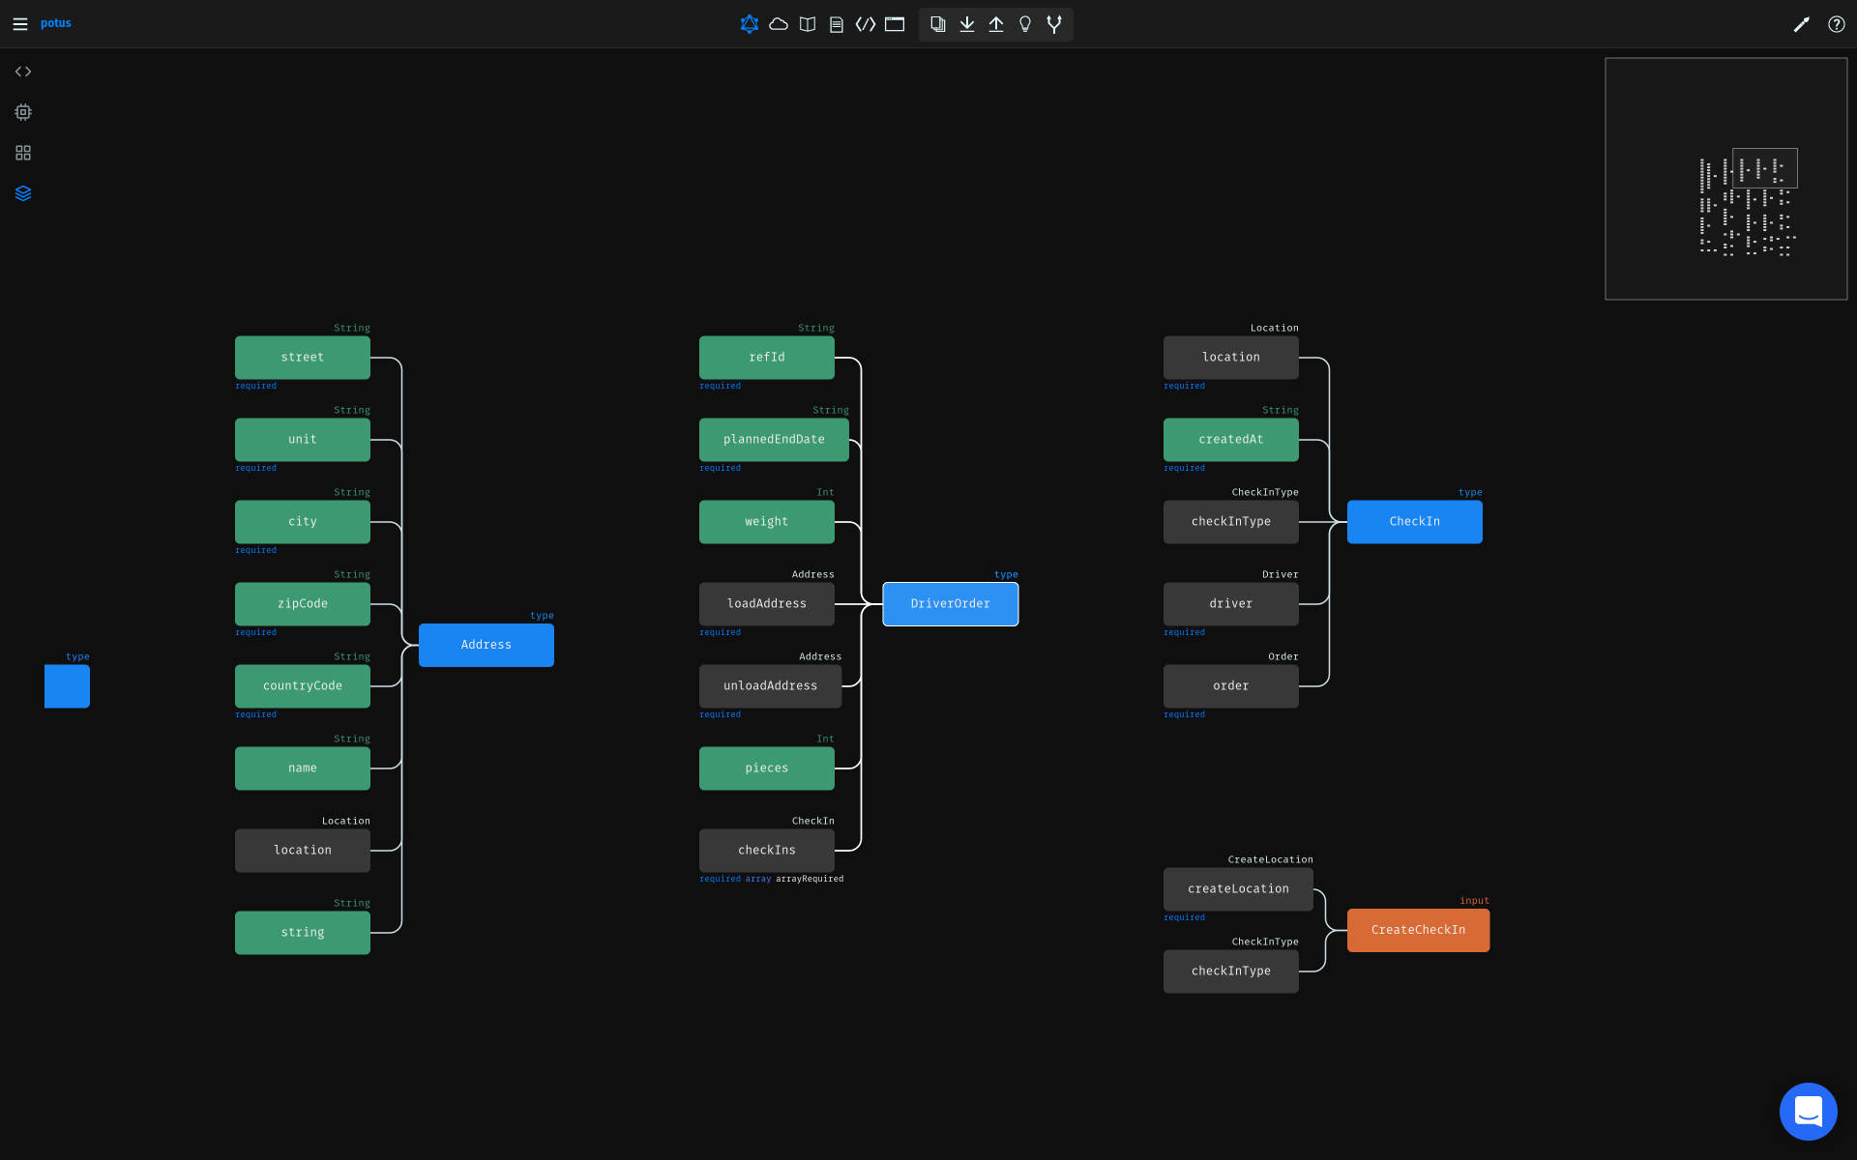Click the lightbulb icon in toolbar
This screenshot has height=1160, width=1857.
click(x=1025, y=24)
